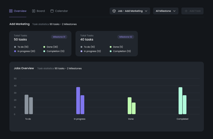
Task: Select the Milestone 01 badge
Action: point(59,37)
